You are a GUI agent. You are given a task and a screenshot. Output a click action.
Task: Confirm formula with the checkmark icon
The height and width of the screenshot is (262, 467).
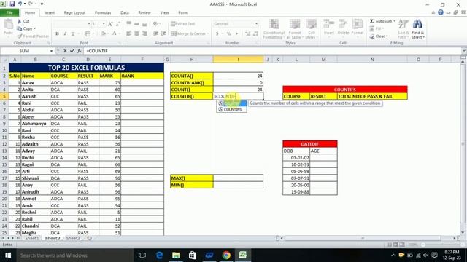pyautogui.click(x=72, y=51)
